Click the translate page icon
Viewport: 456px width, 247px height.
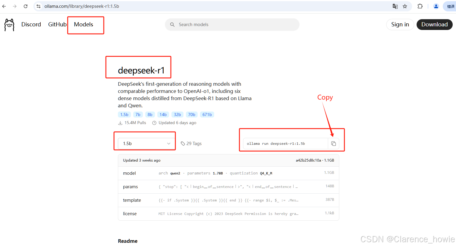point(395,6)
